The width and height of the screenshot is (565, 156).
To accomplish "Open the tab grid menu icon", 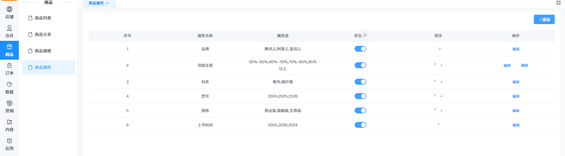I will [x=558, y=3].
